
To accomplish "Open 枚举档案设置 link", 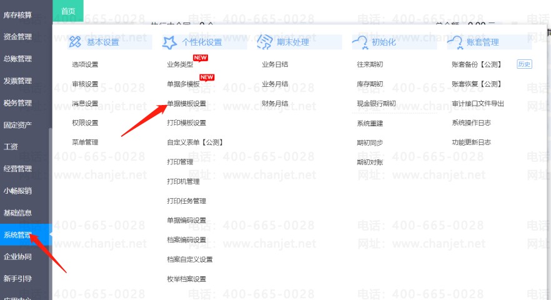I will click(x=186, y=279).
